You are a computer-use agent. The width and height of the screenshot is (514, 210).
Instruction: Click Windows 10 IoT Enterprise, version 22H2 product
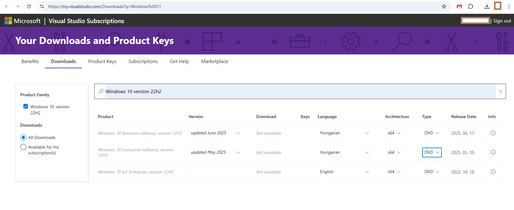[136, 172]
